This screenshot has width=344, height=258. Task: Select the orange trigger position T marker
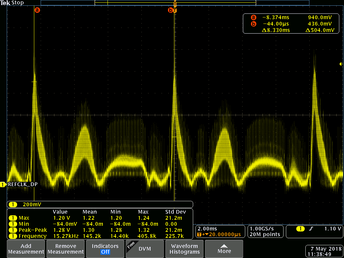point(175,10)
